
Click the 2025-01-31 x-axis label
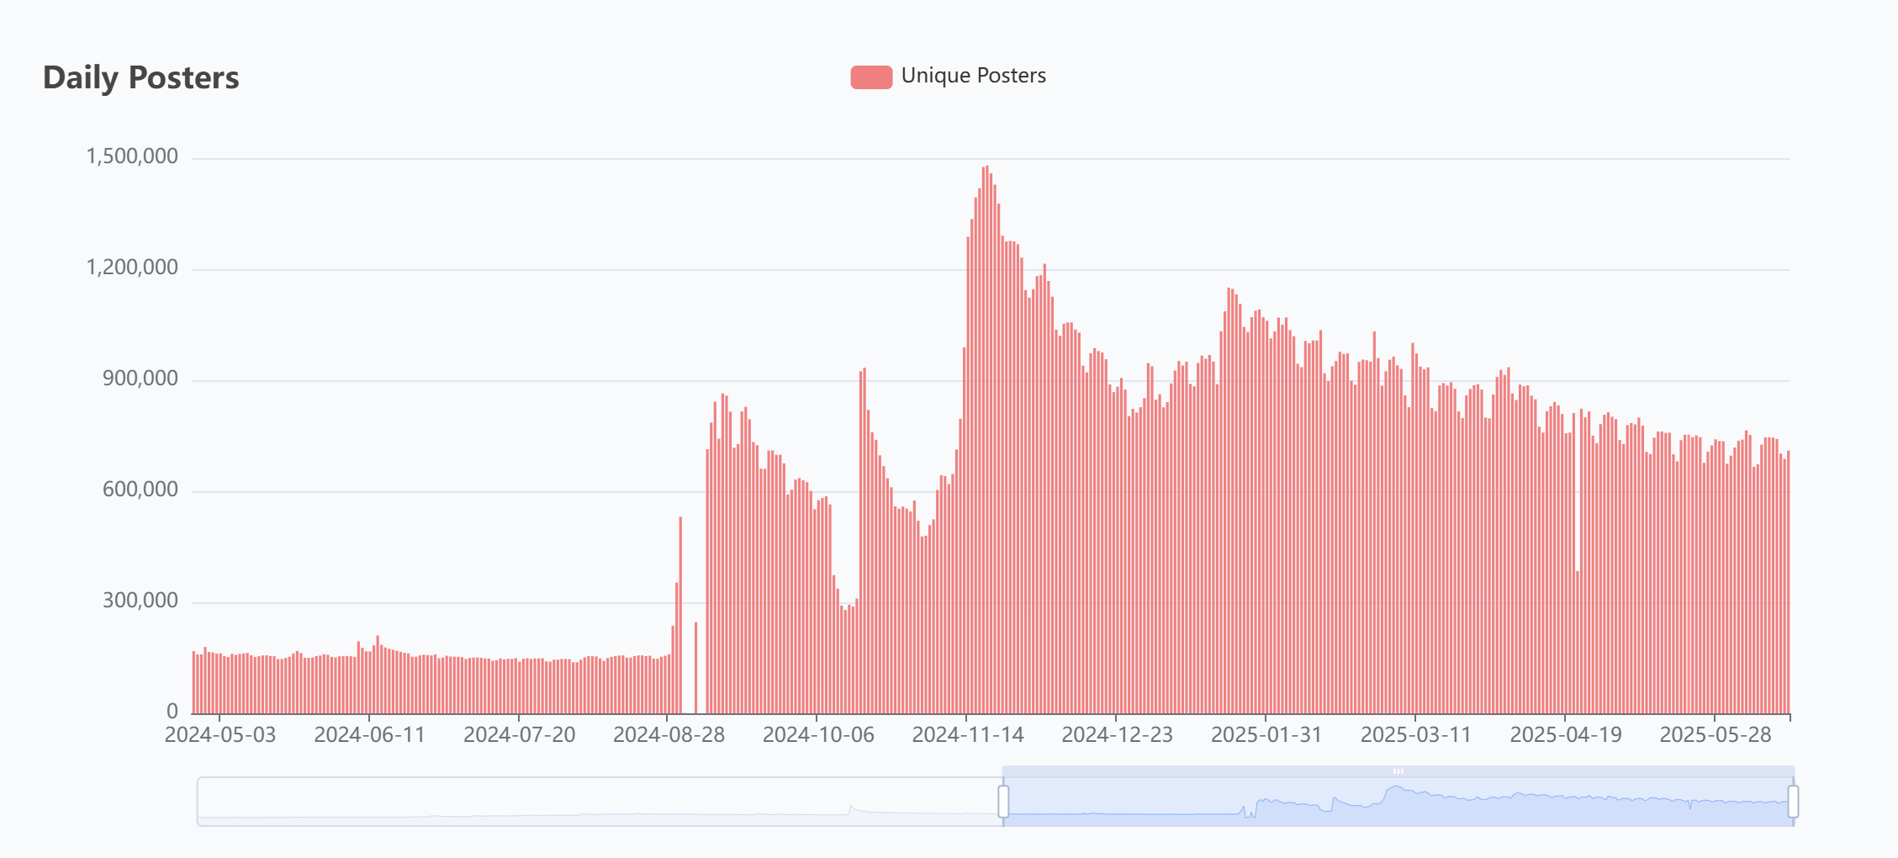click(x=1266, y=735)
